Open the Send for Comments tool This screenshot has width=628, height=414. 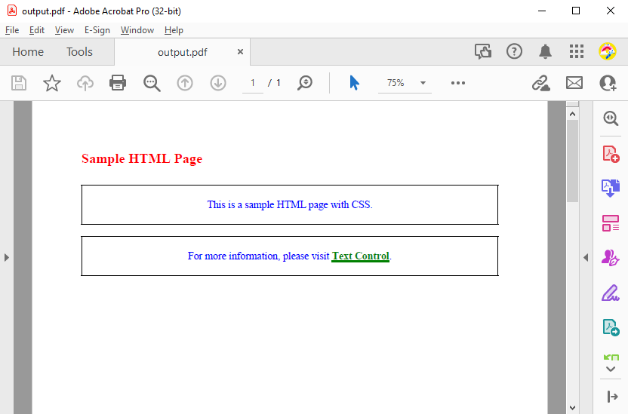pyautogui.click(x=611, y=327)
